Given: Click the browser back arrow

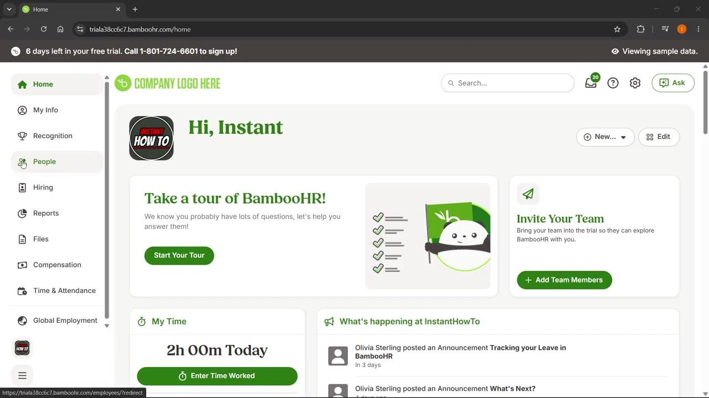Looking at the screenshot, I should point(11,29).
